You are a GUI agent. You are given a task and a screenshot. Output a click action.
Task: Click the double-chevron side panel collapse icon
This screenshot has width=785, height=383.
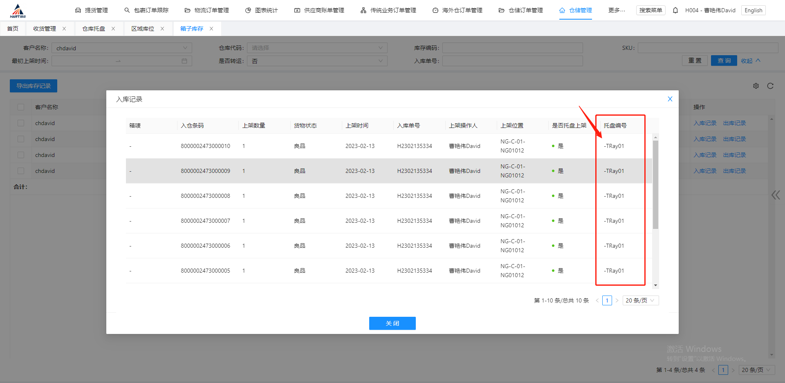click(x=776, y=195)
